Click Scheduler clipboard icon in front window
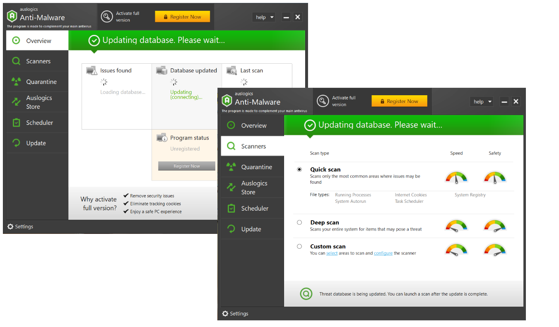The width and height of the screenshot is (559, 327). pyautogui.click(x=231, y=208)
